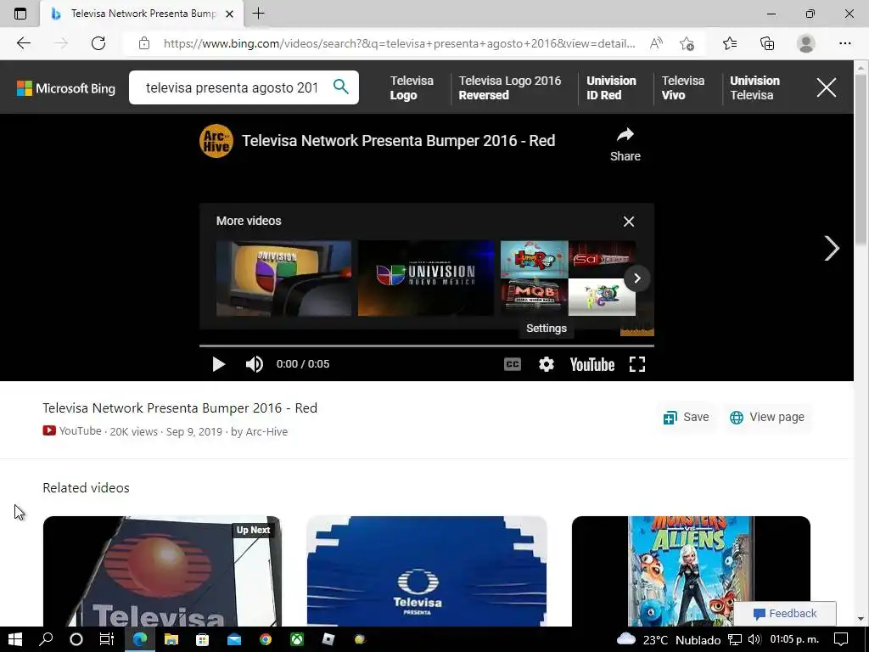Open the collage thumbnail with MQB
This screenshot has width=869, height=652.
pyautogui.click(x=568, y=278)
